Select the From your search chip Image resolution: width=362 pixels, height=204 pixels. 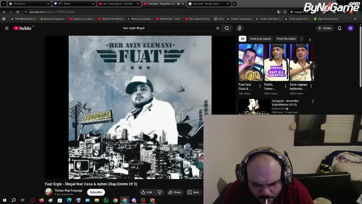click(260, 39)
